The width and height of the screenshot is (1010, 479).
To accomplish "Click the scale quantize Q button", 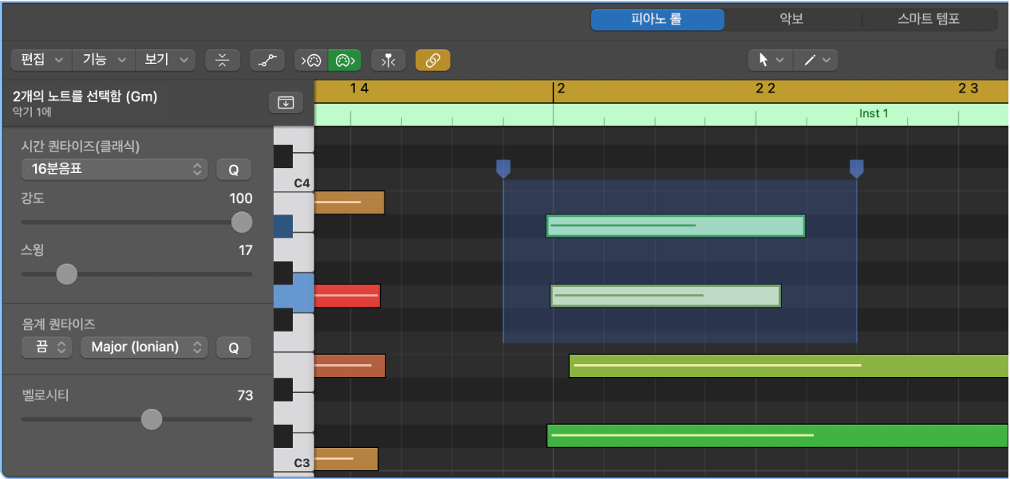I will pyautogui.click(x=234, y=347).
